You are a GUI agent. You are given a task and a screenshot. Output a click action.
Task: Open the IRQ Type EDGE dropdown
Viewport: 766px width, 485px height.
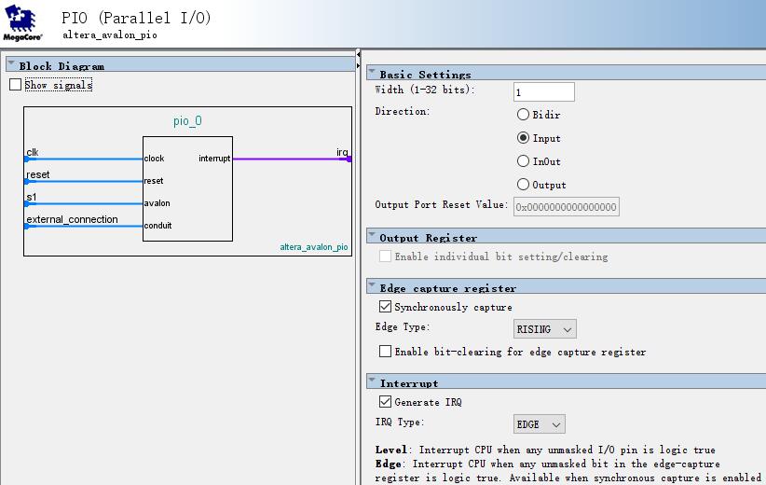(539, 424)
